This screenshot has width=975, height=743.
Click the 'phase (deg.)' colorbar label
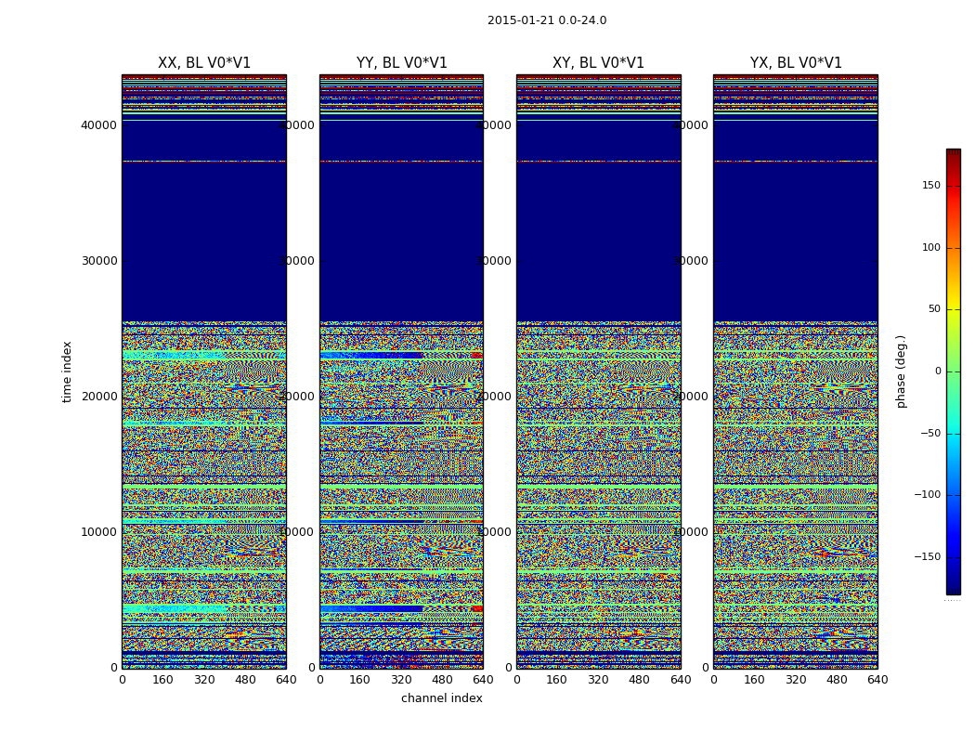coord(901,371)
